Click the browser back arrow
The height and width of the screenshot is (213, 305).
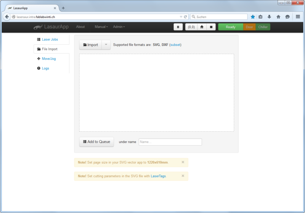(7, 17)
